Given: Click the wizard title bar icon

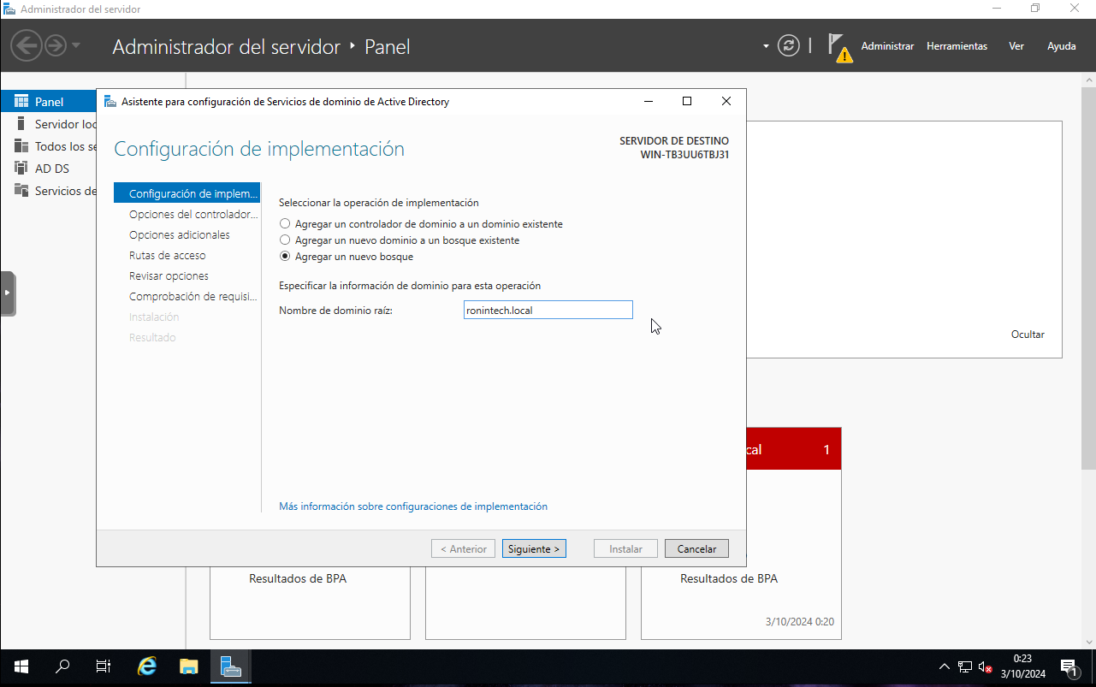Looking at the screenshot, I should (x=110, y=101).
